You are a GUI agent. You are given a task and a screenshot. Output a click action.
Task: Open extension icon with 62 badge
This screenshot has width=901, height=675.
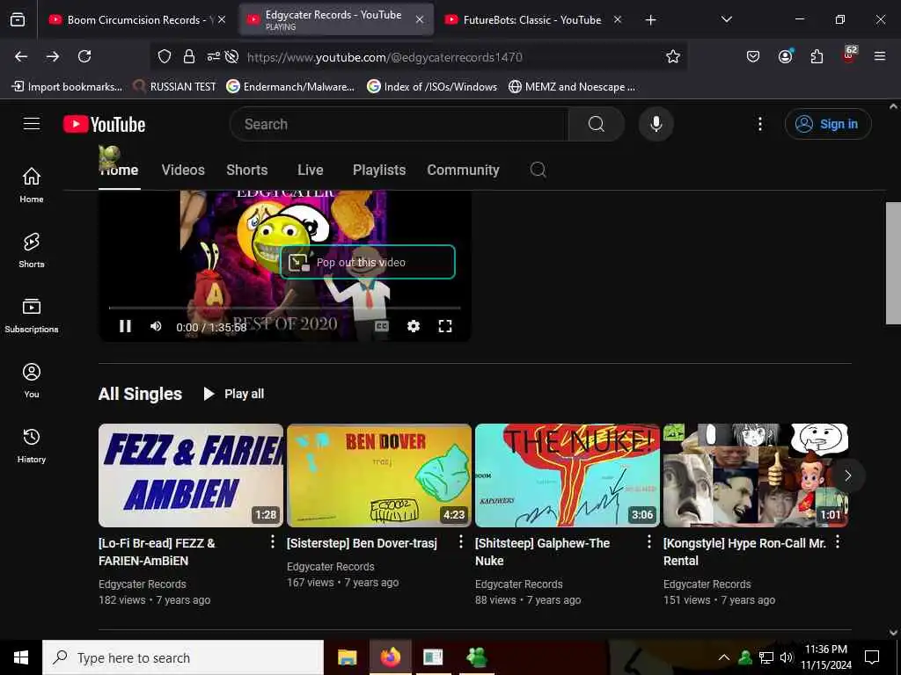pyautogui.click(x=849, y=55)
